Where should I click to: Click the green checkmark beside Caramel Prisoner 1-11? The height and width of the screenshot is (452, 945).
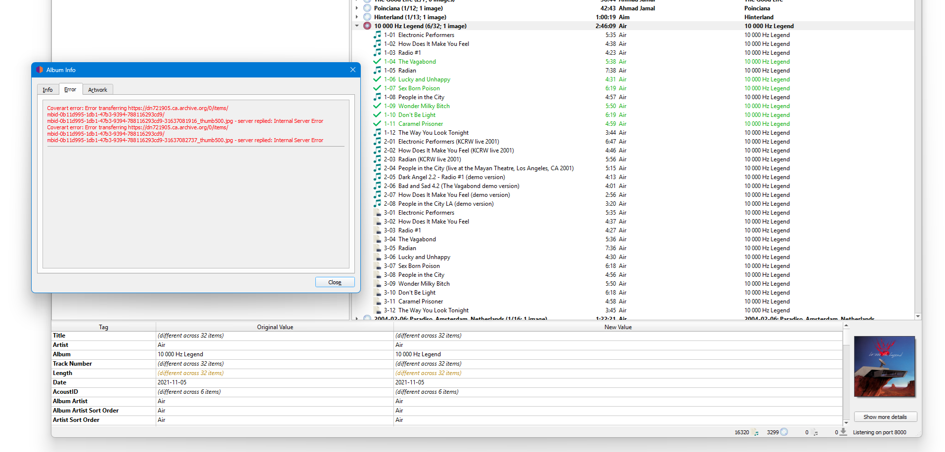click(377, 124)
